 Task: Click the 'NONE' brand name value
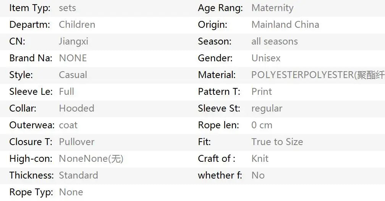[x=73, y=58]
